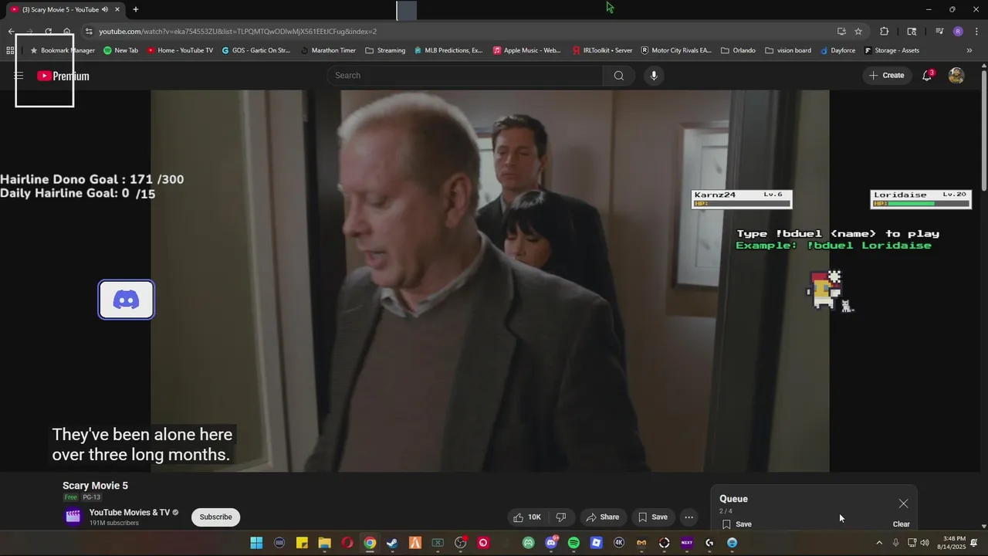This screenshot has height=556, width=988.
Task: Open IRLToolkit Server bookmark
Action: tap(602, 51)
